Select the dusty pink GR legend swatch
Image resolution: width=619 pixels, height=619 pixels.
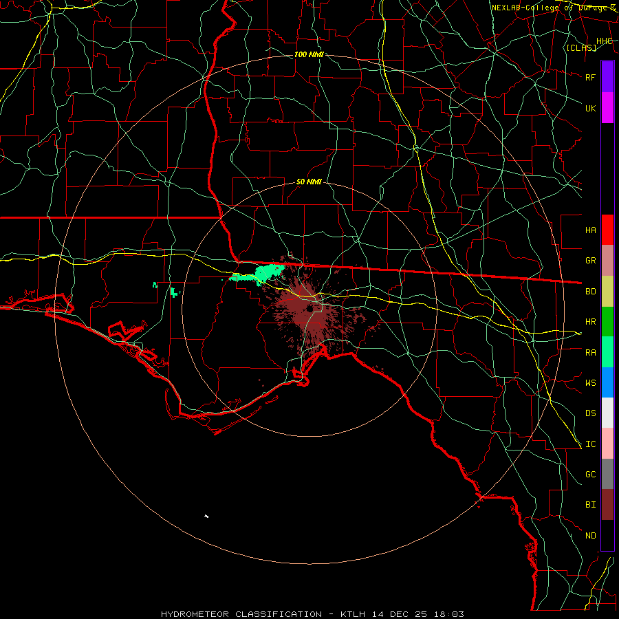[x=607, y=261]
